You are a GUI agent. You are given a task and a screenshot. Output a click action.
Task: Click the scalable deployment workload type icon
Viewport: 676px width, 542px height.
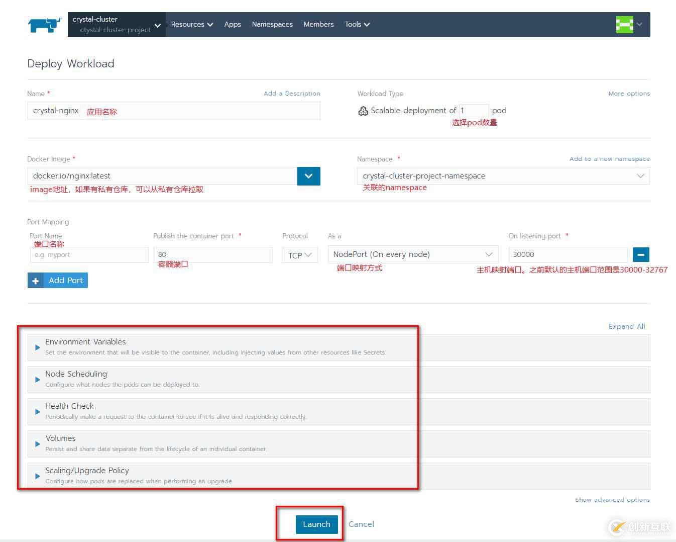pyautogui.click(x=363, y=111)
